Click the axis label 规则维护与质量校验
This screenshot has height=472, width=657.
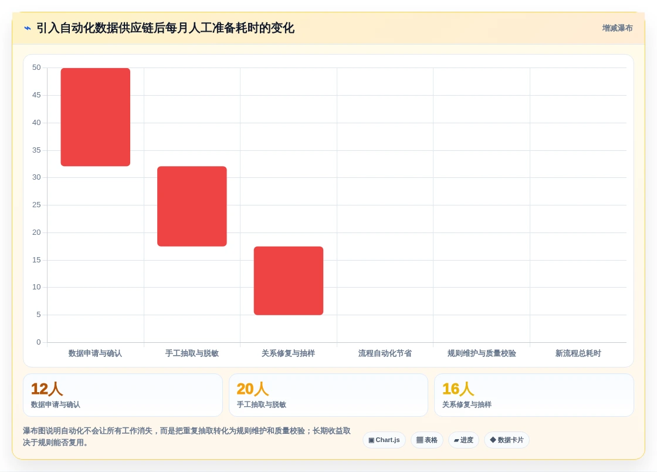(482, 353)
